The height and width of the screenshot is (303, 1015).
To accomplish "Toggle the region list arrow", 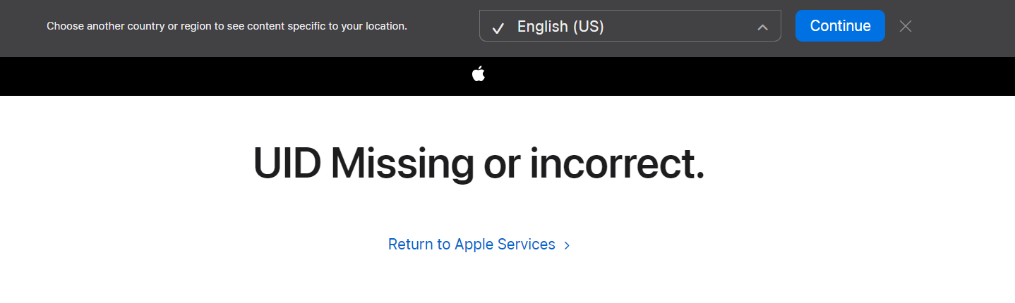I will (x=762, y=27).
